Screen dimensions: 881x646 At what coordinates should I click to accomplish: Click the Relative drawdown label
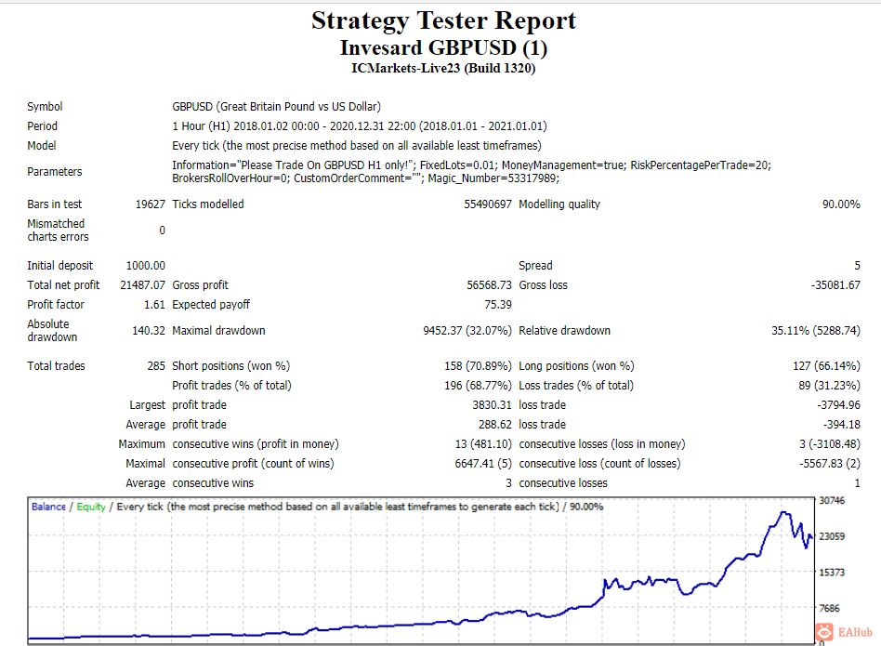(565, 330)
